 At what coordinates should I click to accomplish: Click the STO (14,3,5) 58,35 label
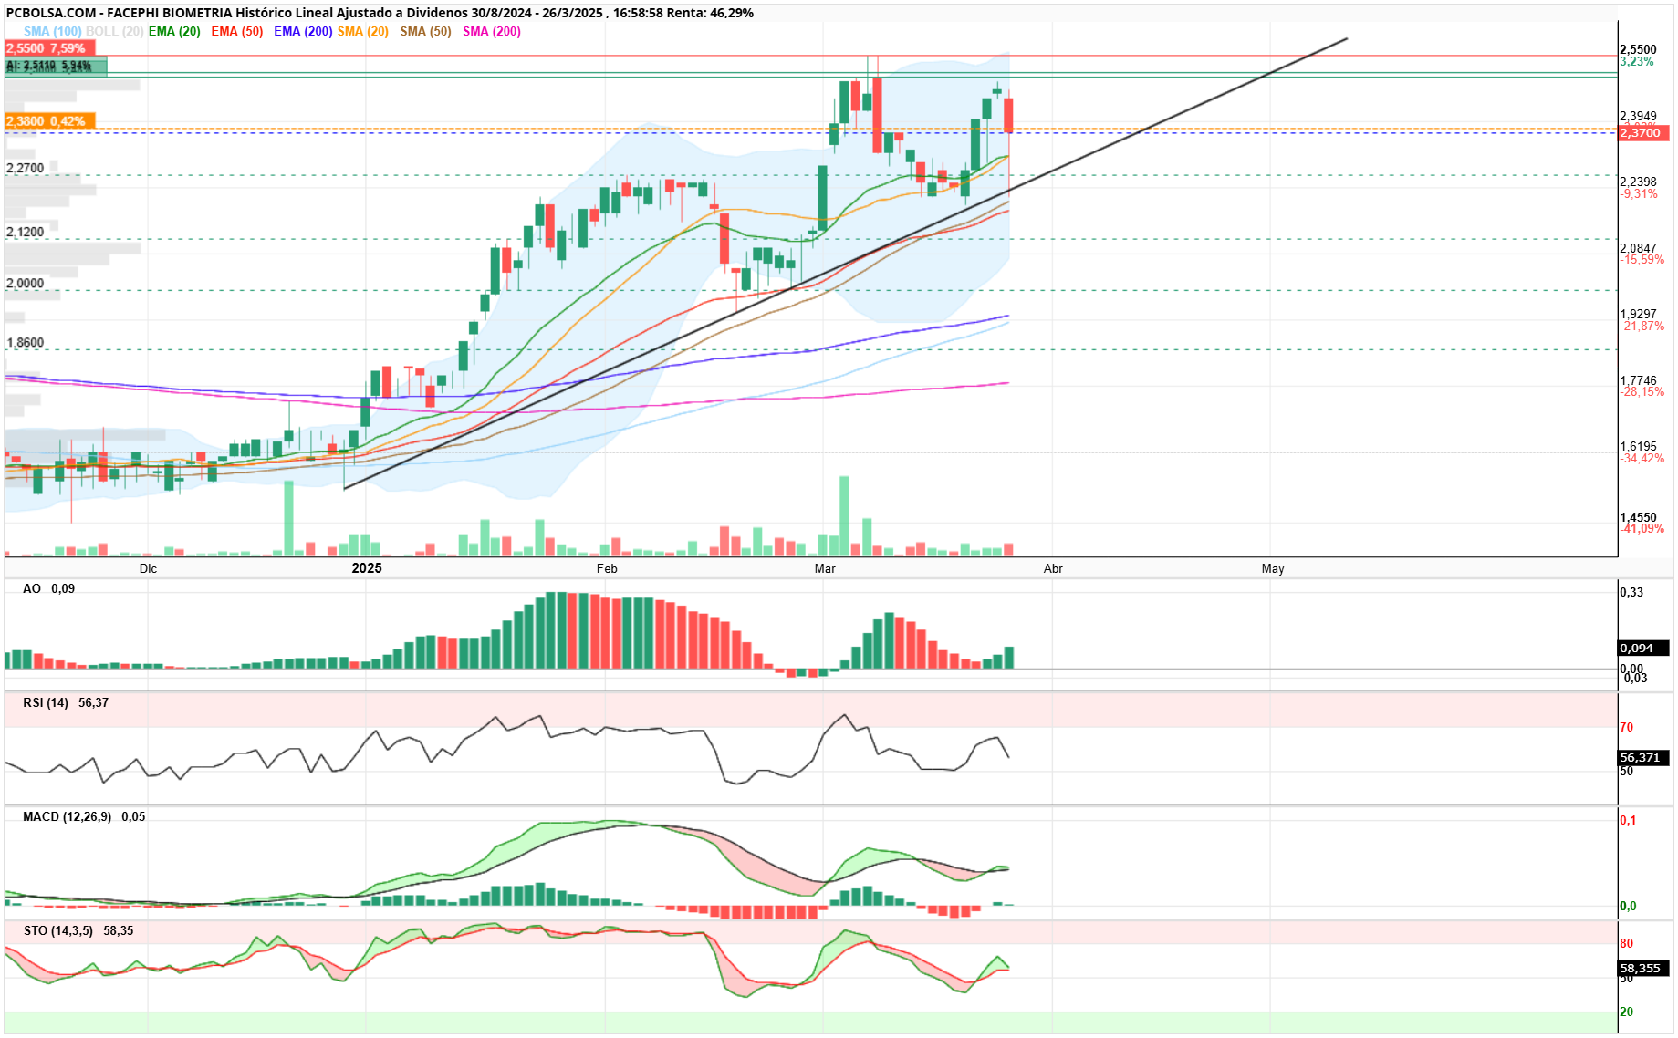click(78, 931)
